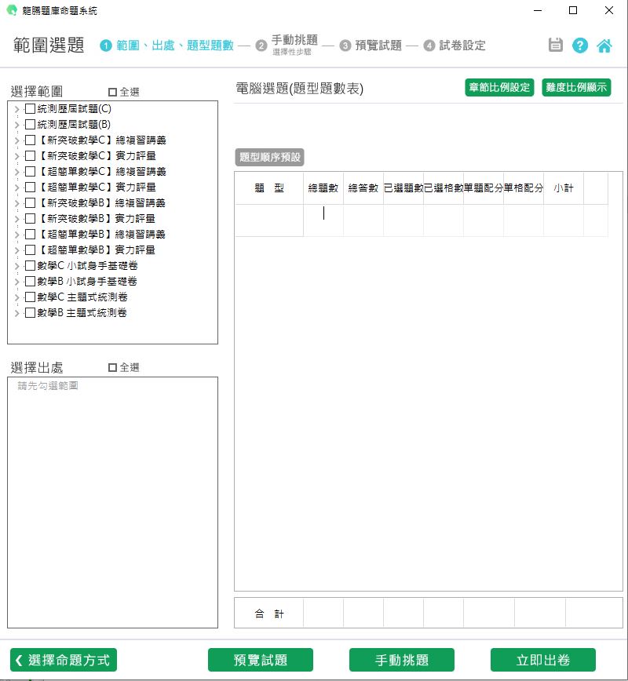Jump to step 4 試卷設定

(x=455, y=46)
